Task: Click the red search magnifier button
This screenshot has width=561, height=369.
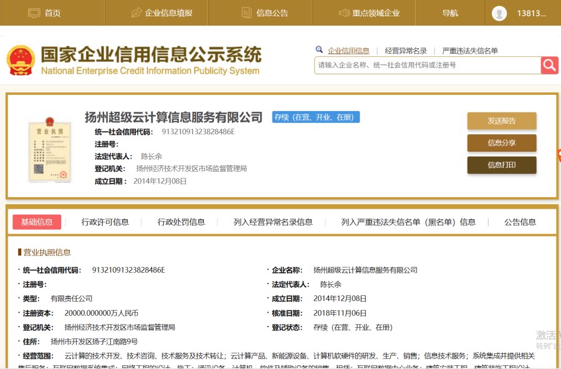Action: (549, 65)
